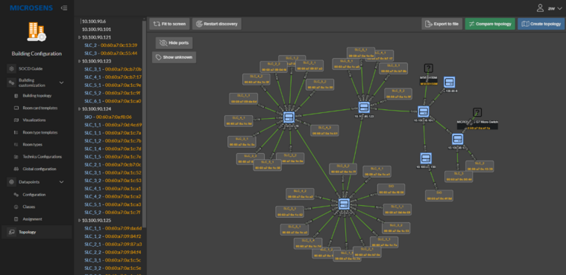Select the unknown G7 Micro-Switch question-mark node

pyautogui.click(x=477, y=112)
